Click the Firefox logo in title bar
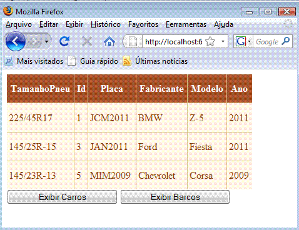 [8, 11]
